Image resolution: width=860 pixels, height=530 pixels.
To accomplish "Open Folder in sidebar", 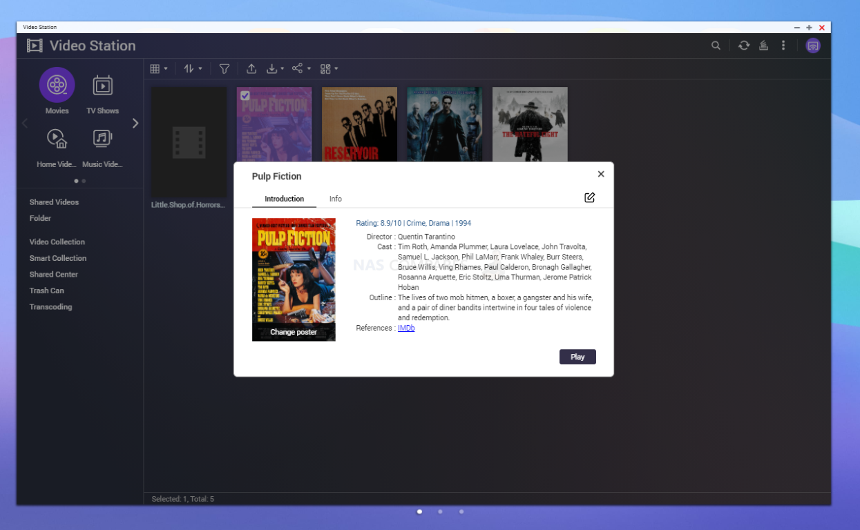I will [x=40, y=218].
